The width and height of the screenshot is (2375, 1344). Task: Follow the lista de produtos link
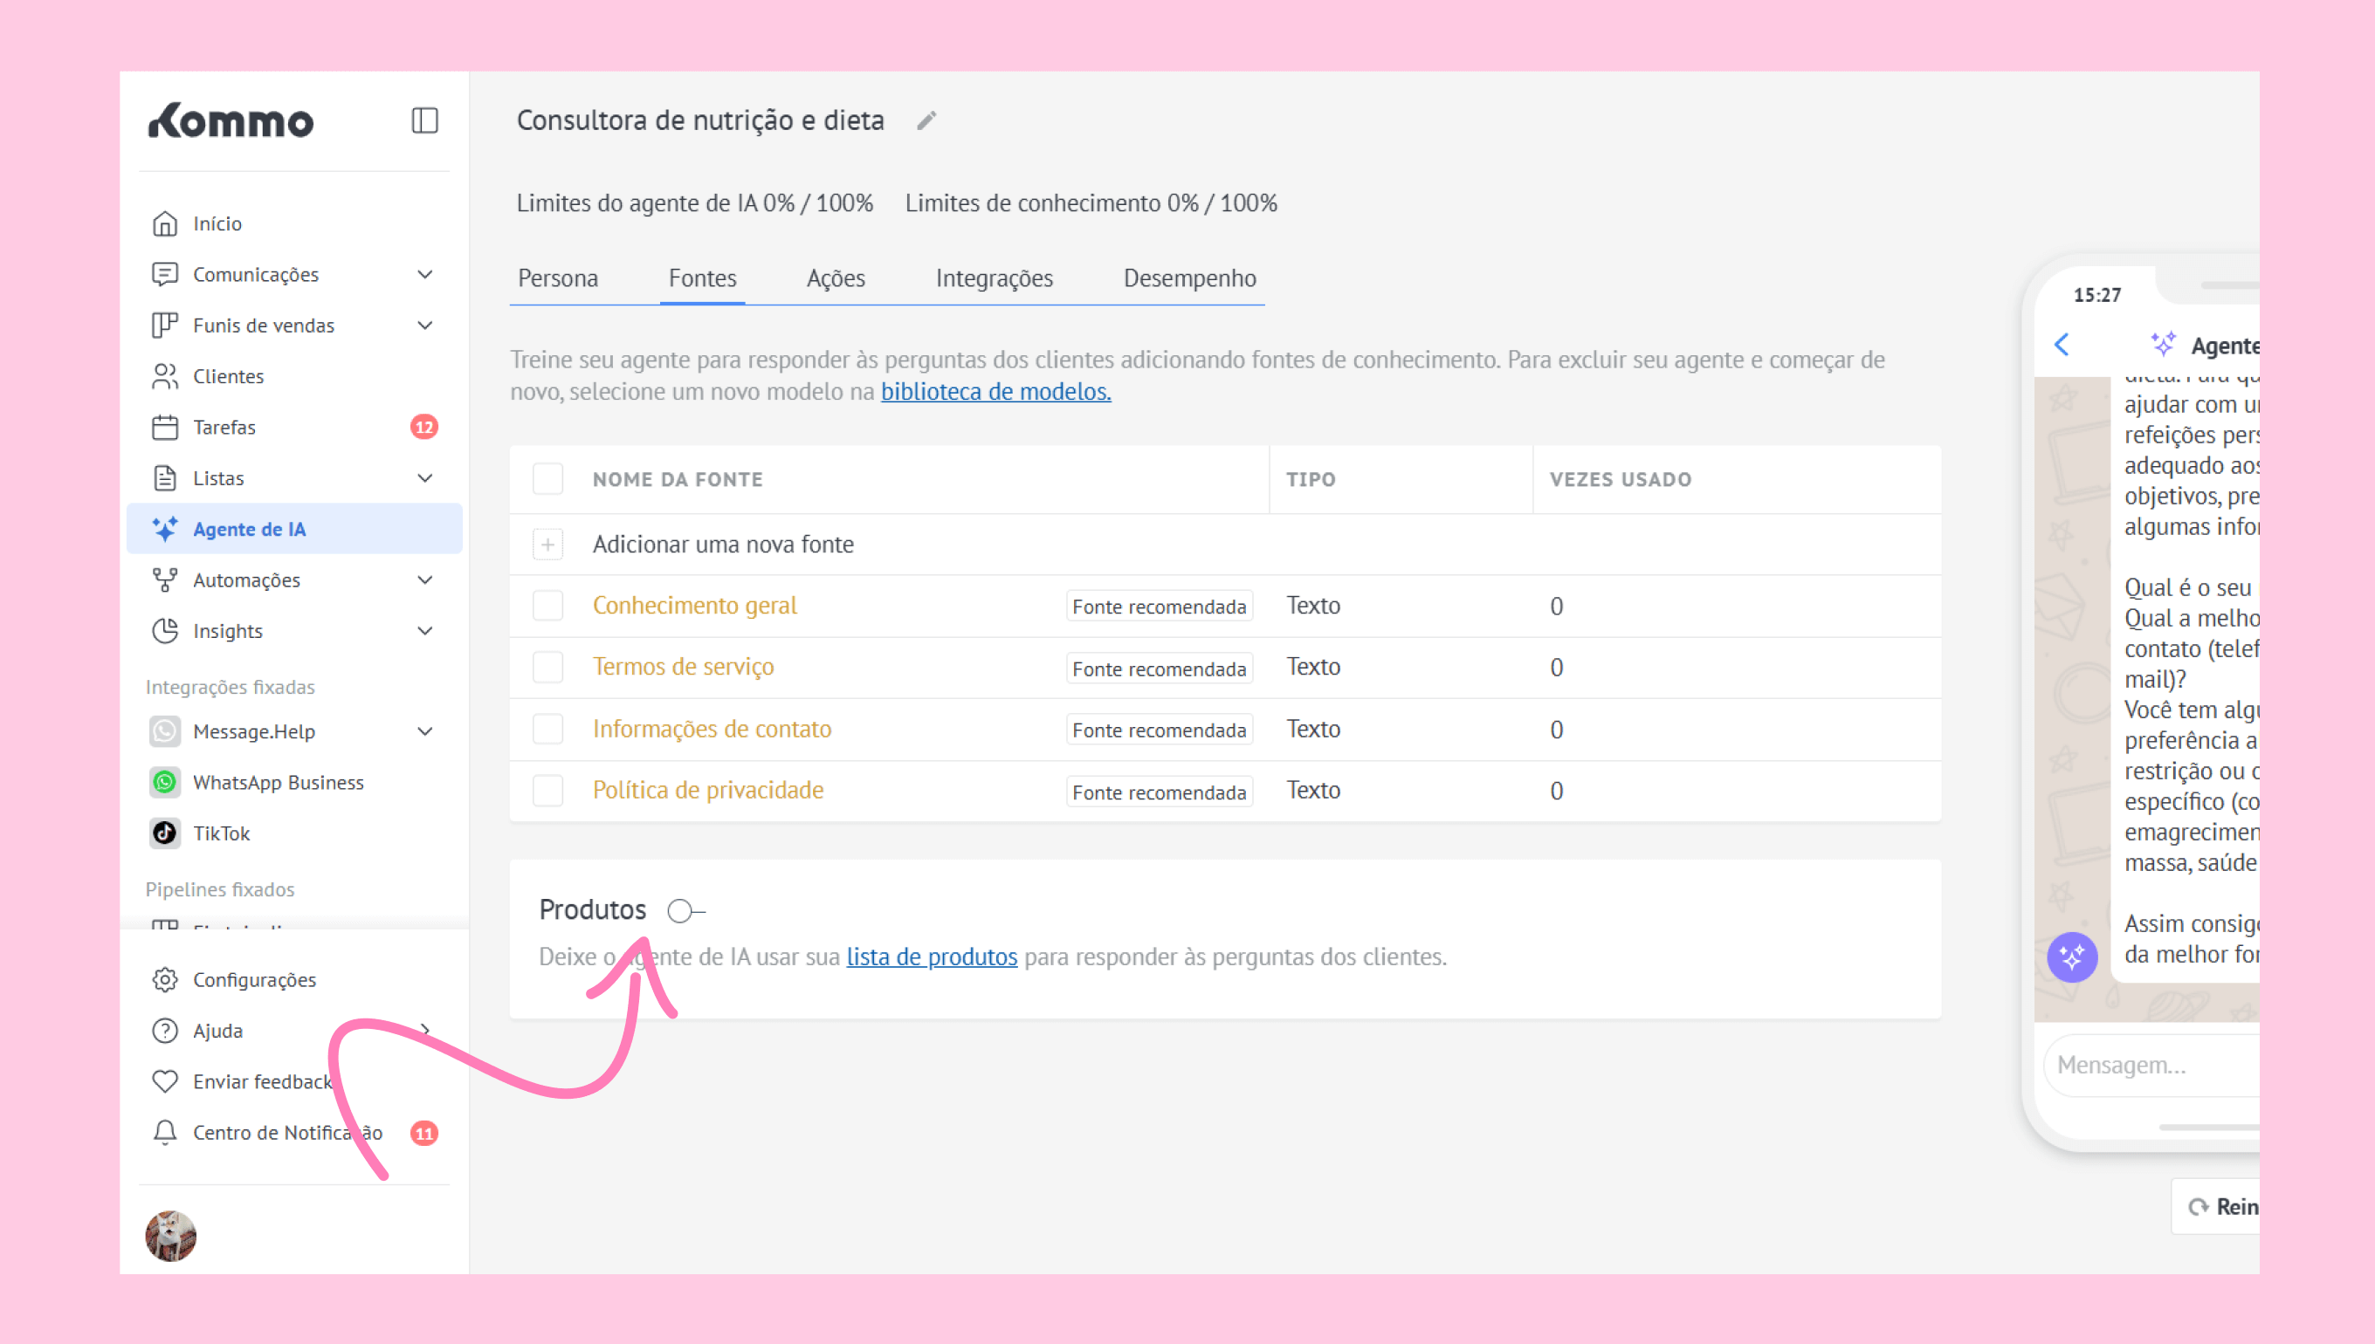[x=932, y=957]
